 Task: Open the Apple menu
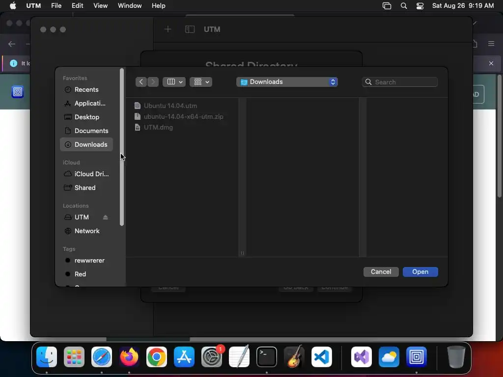tap(13, 6)
